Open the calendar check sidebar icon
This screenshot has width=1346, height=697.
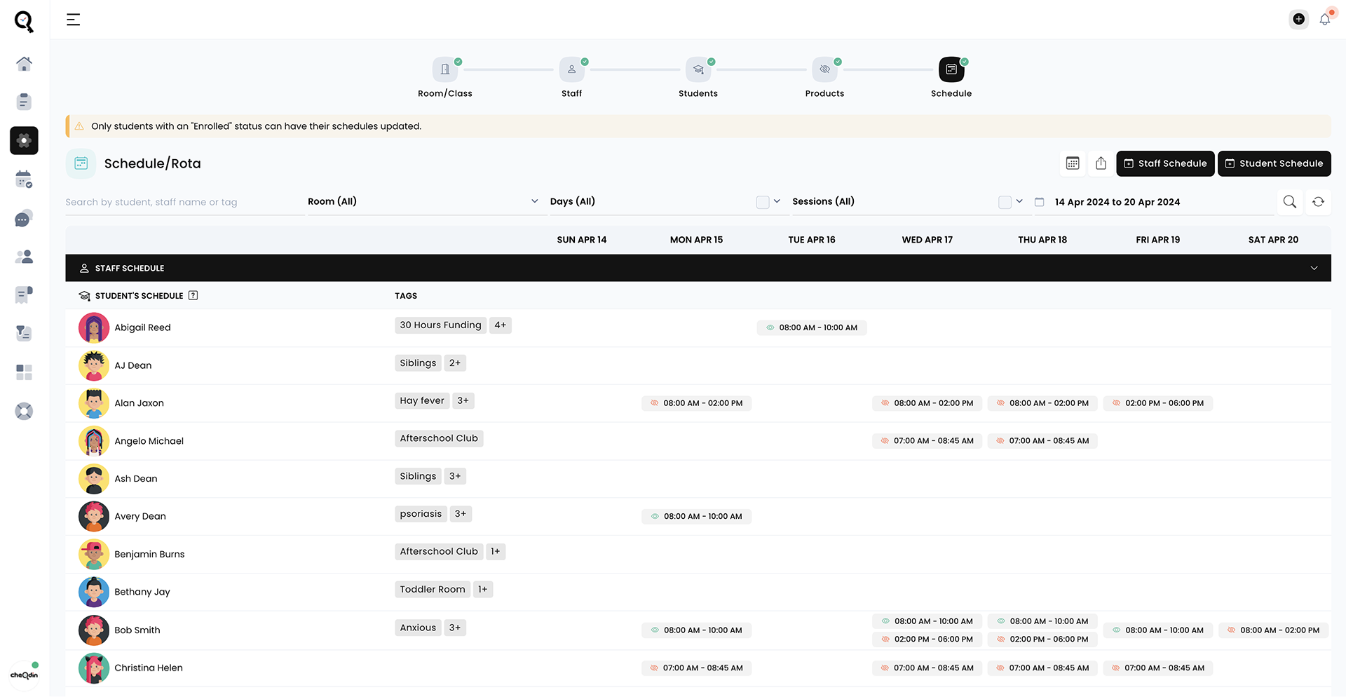pos(24,179)
